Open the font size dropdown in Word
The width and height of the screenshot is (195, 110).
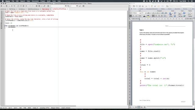click(146, 13)
